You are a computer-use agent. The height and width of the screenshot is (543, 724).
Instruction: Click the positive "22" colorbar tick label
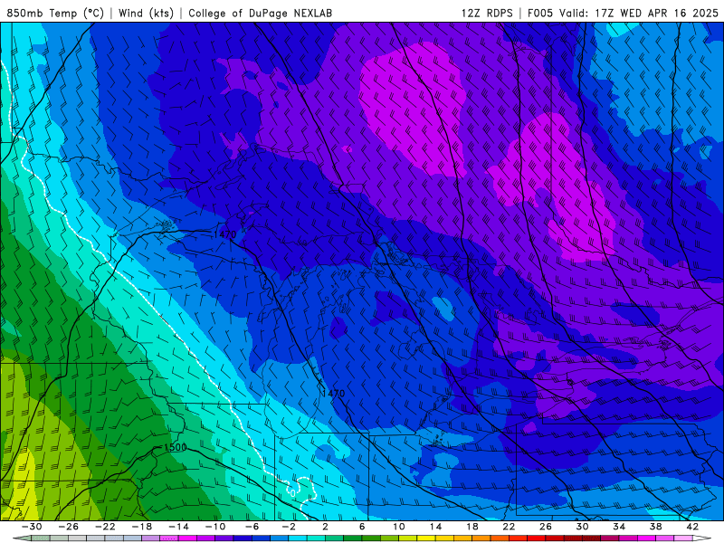click(509, 527)
